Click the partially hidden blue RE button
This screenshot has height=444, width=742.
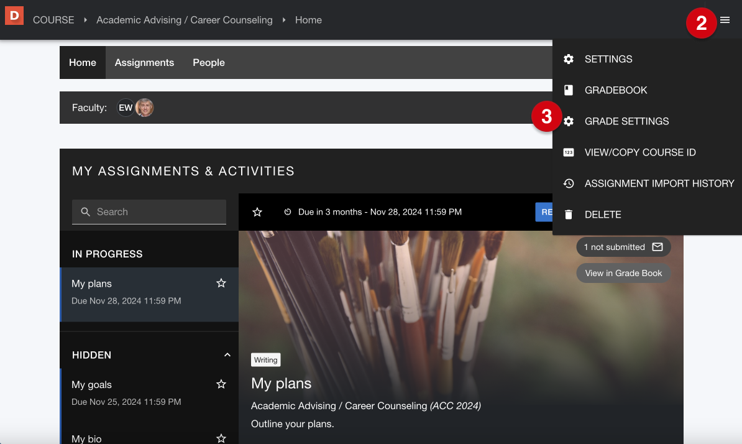click(544, 212)
